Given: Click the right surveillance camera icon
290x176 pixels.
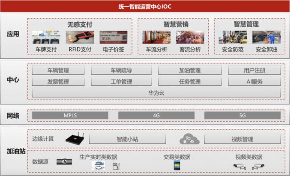Looking at the screenshot, I should coord(258,166).
